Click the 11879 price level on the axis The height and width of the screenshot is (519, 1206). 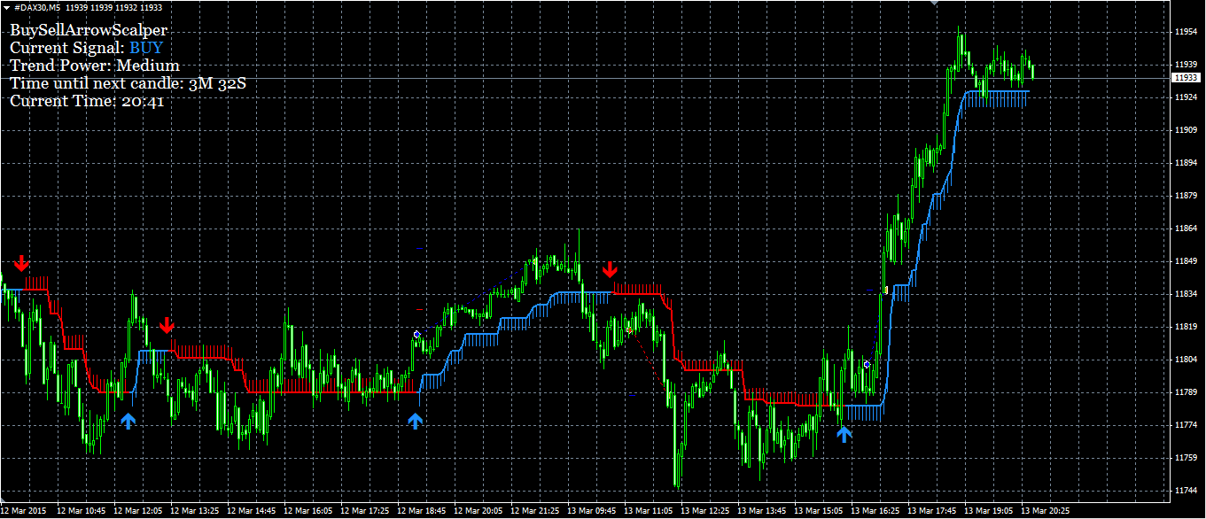[x=1187, y=196]
